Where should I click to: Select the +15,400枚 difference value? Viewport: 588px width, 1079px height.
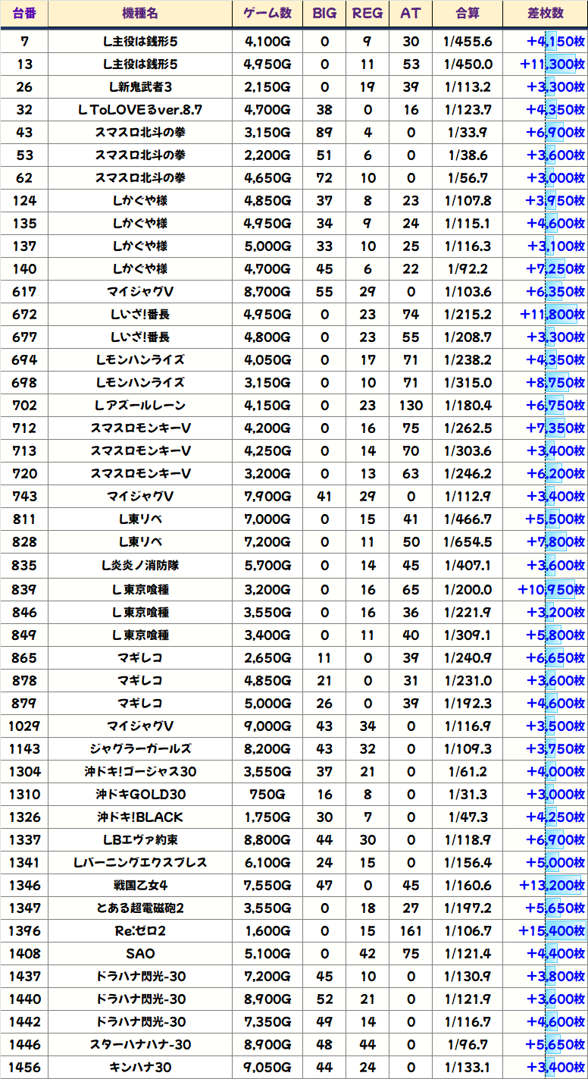click(552, 930)
